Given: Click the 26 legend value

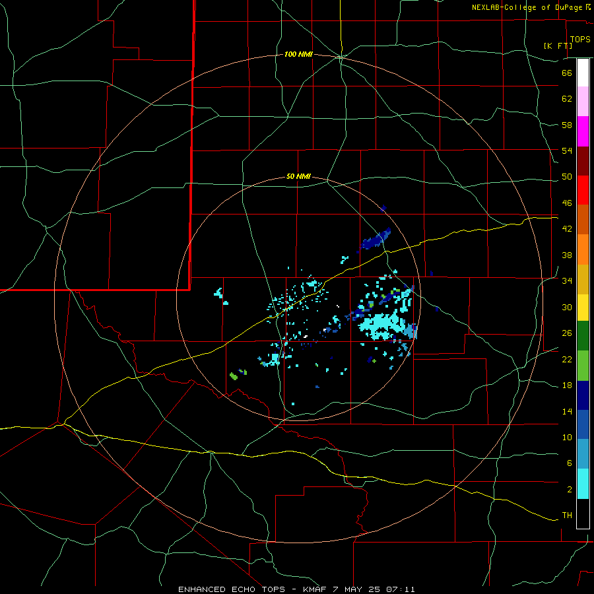Looking at the screenshot, I should 567,333.
